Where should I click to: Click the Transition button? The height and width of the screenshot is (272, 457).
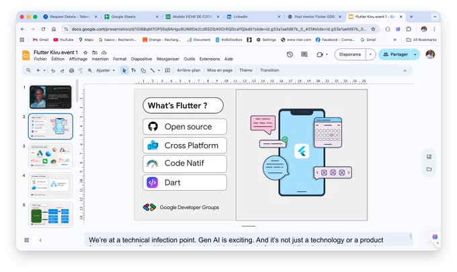pos(269,70)
